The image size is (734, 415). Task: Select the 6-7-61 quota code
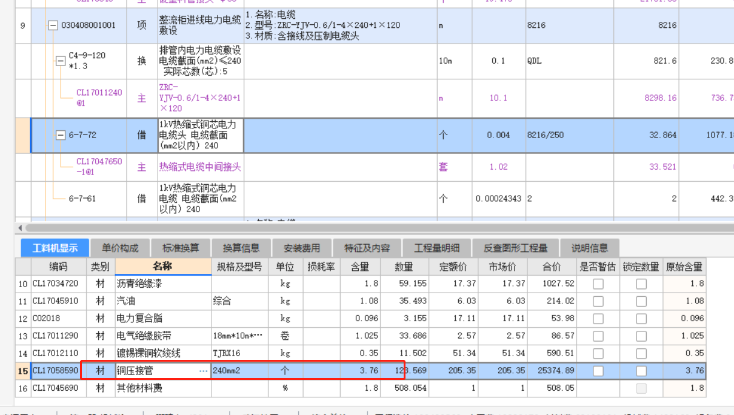click(82, 199)
